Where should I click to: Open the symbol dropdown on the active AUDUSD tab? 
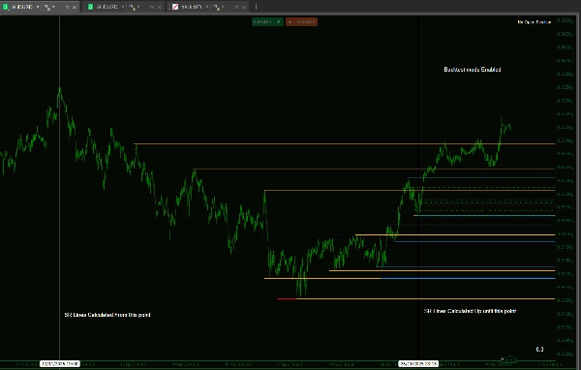coord(38,7)
